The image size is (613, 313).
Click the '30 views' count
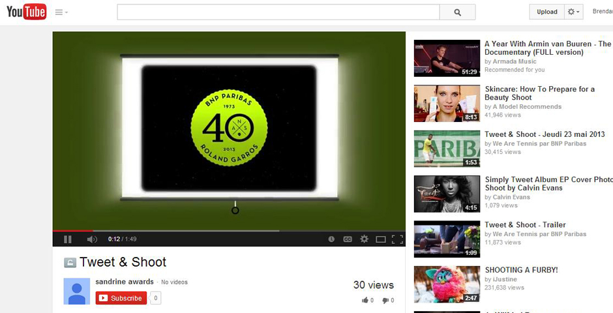[374, 285]
